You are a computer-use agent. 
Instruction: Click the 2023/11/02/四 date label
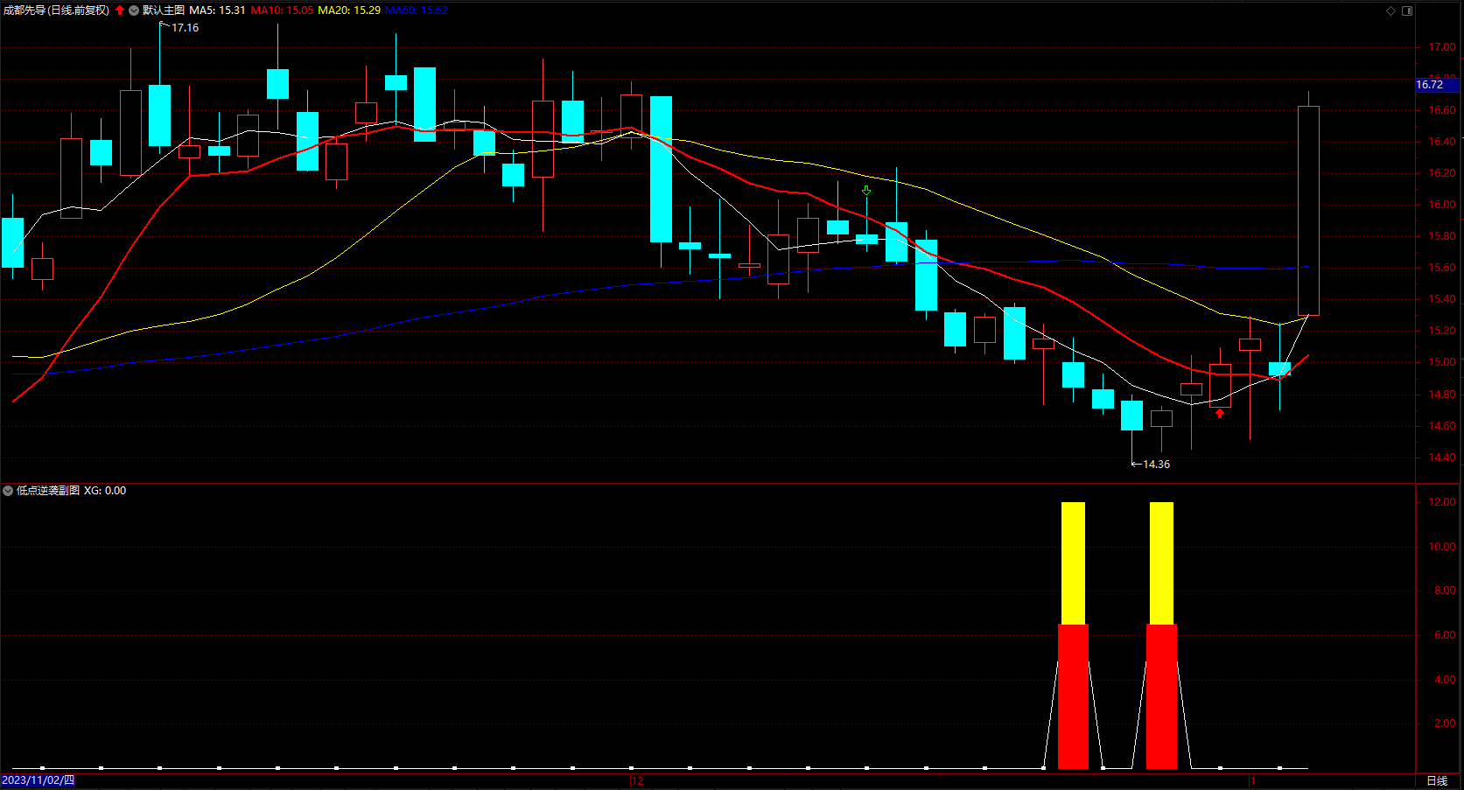click(x=38, y=780)
